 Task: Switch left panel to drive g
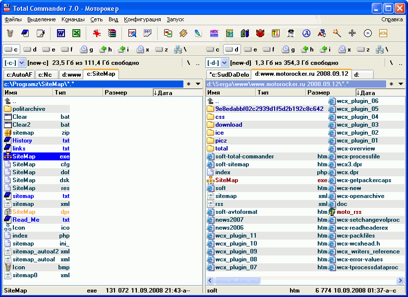(x=87, y=49)
